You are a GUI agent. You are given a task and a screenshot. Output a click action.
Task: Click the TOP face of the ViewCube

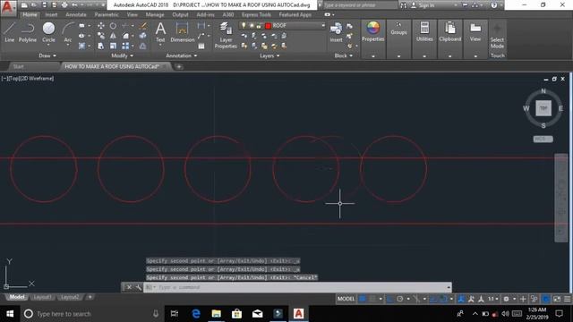pos(543,108)
